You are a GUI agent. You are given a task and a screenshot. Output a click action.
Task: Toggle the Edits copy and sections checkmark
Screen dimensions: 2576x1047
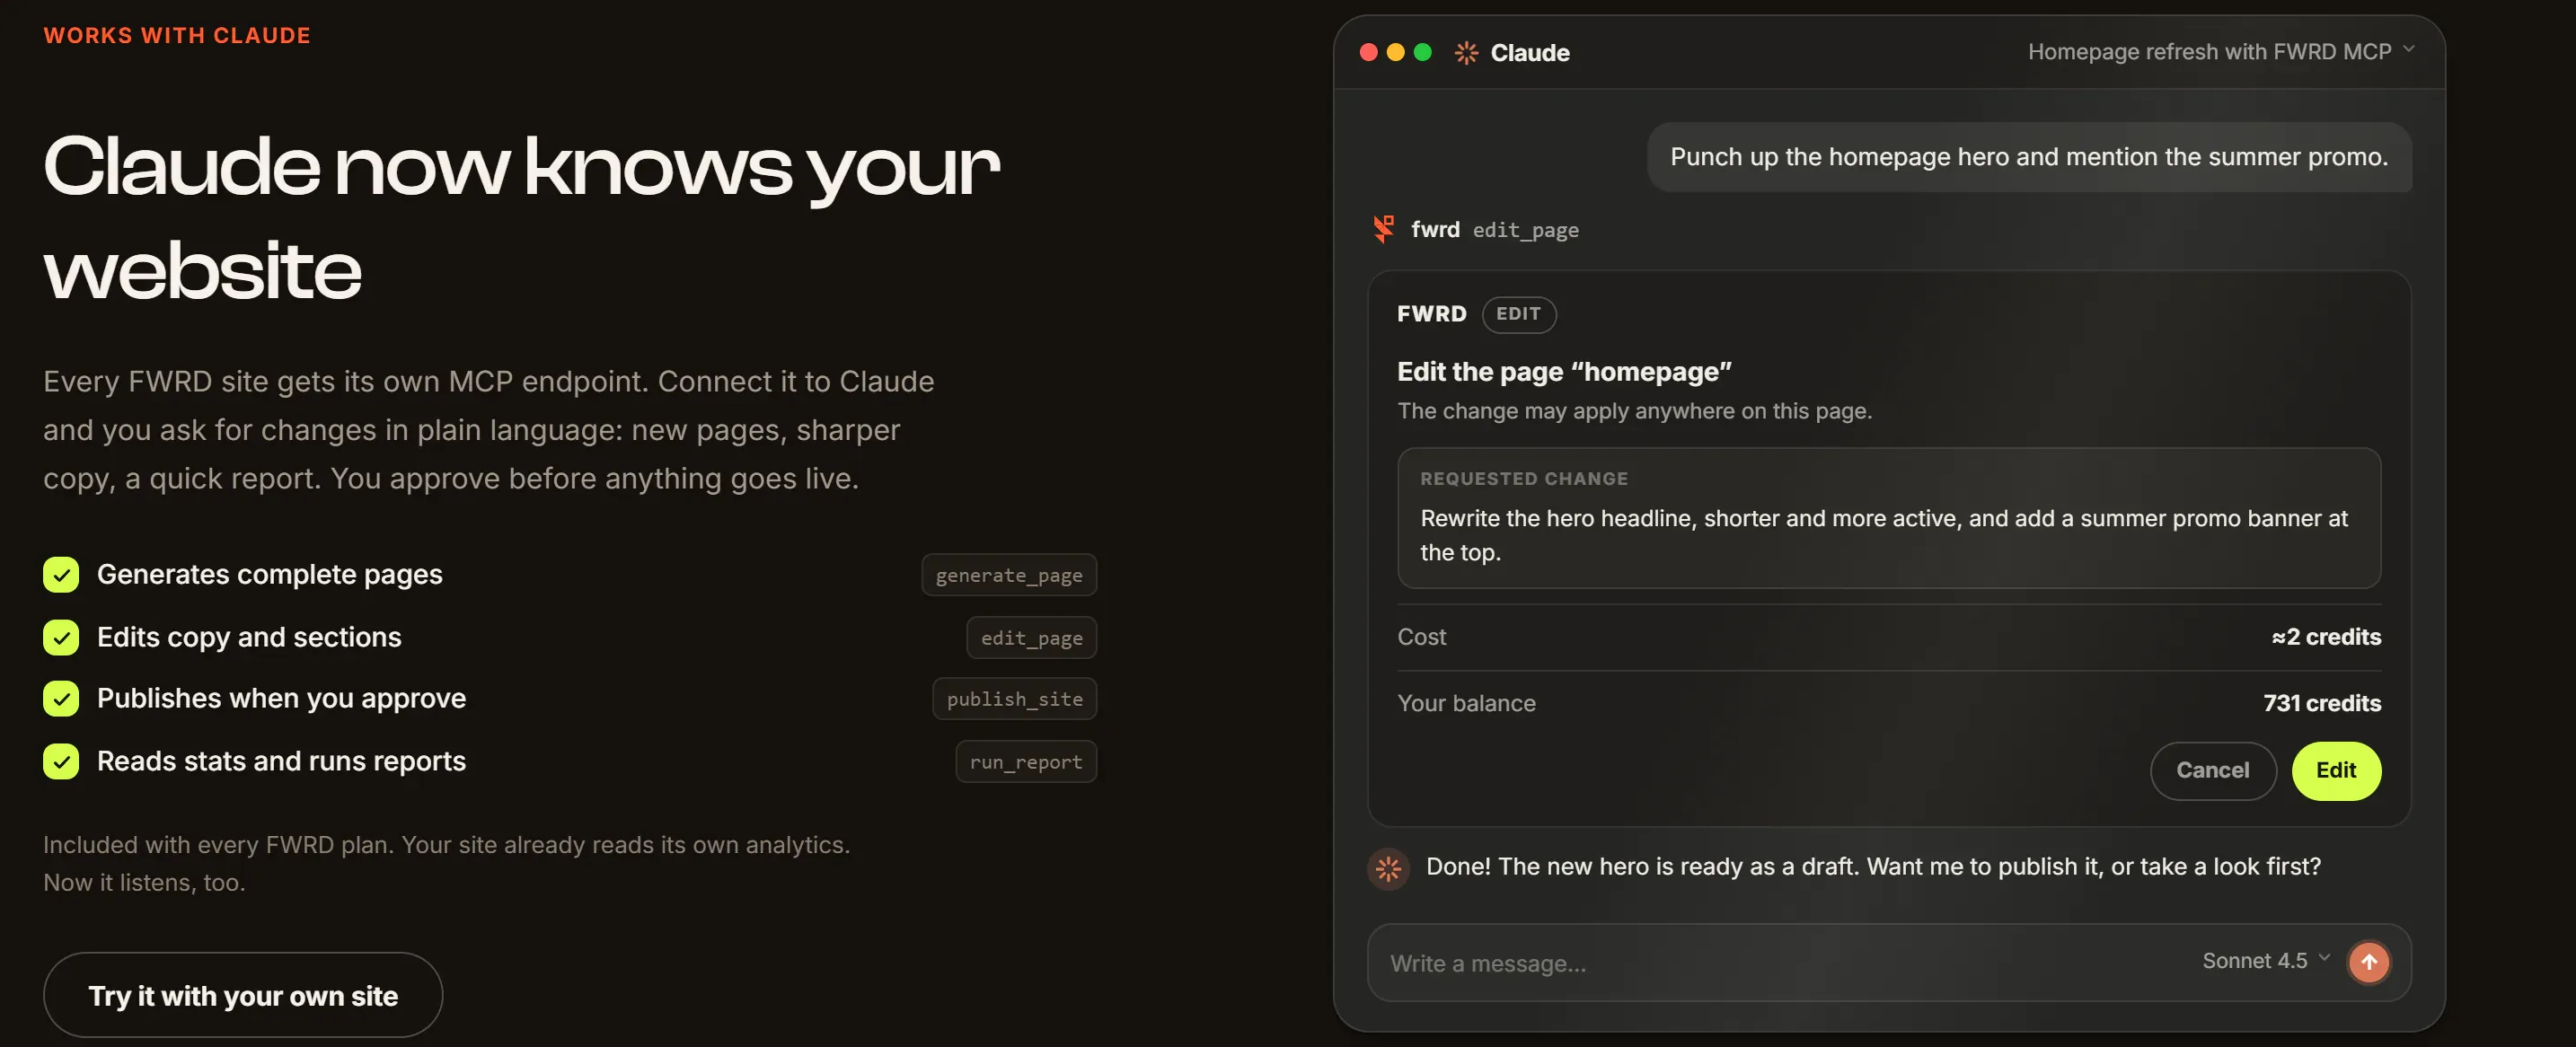point(61,637)
